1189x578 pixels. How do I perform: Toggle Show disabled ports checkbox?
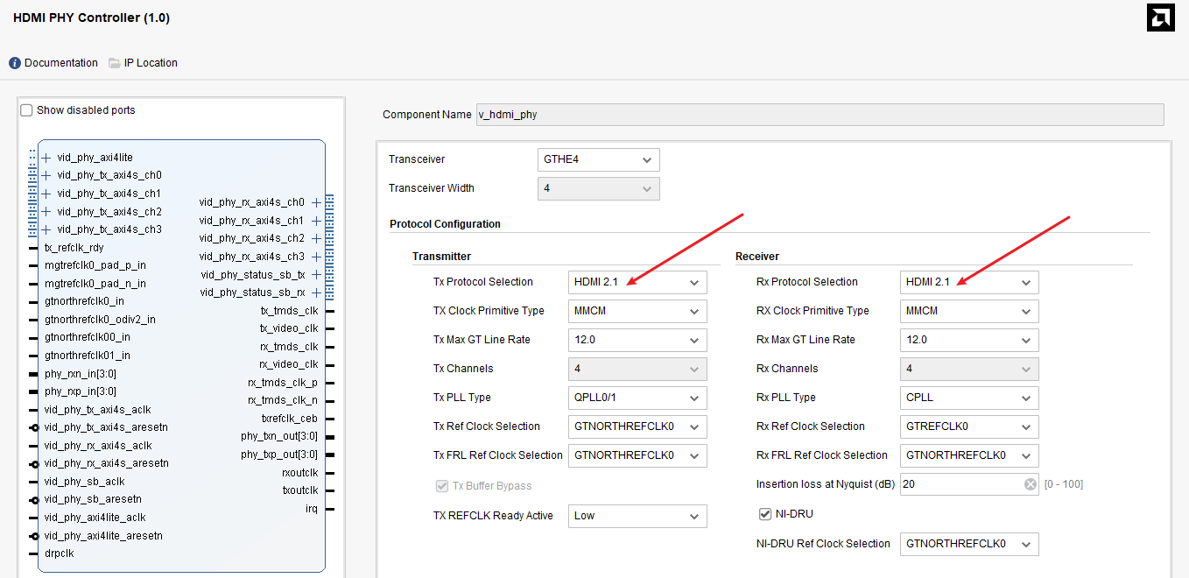(x=26, y=110)
